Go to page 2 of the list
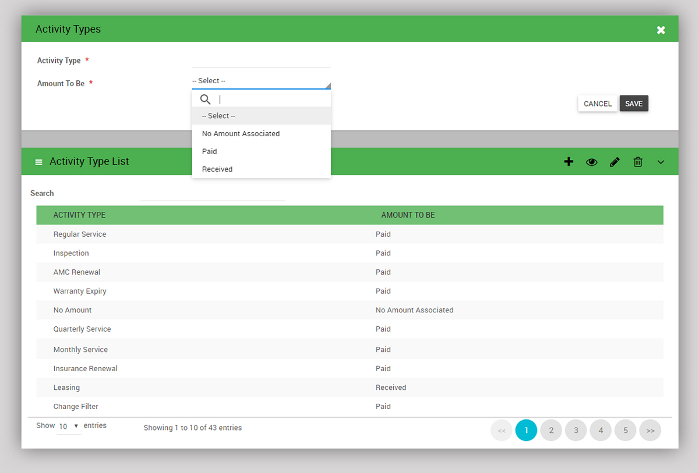 click(551, 431)
